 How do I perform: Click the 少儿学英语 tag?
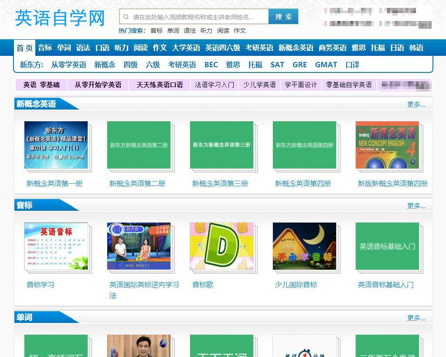(x=259, y=85)
